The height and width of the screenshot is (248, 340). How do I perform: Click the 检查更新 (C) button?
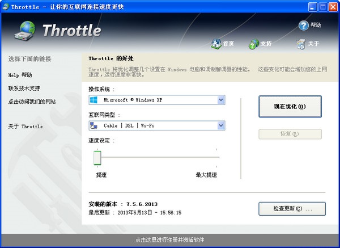pos(292,209)
